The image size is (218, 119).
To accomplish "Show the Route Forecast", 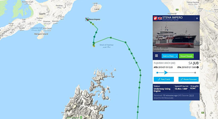I will coord(189,79).
